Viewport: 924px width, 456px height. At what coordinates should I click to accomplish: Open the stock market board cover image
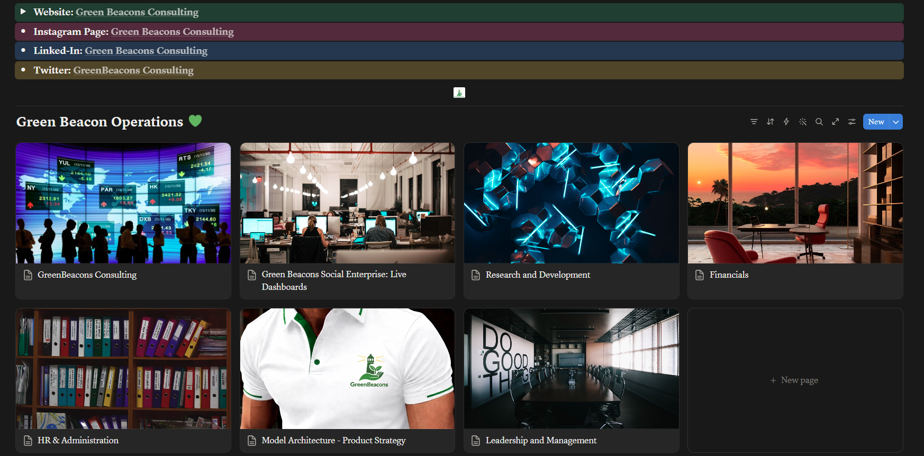click(x=123, y=203)
